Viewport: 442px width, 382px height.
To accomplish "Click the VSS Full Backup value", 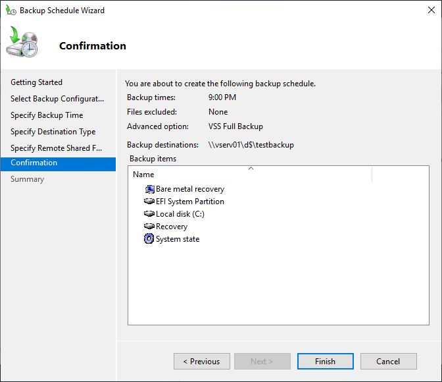I will tap(235, 126).
